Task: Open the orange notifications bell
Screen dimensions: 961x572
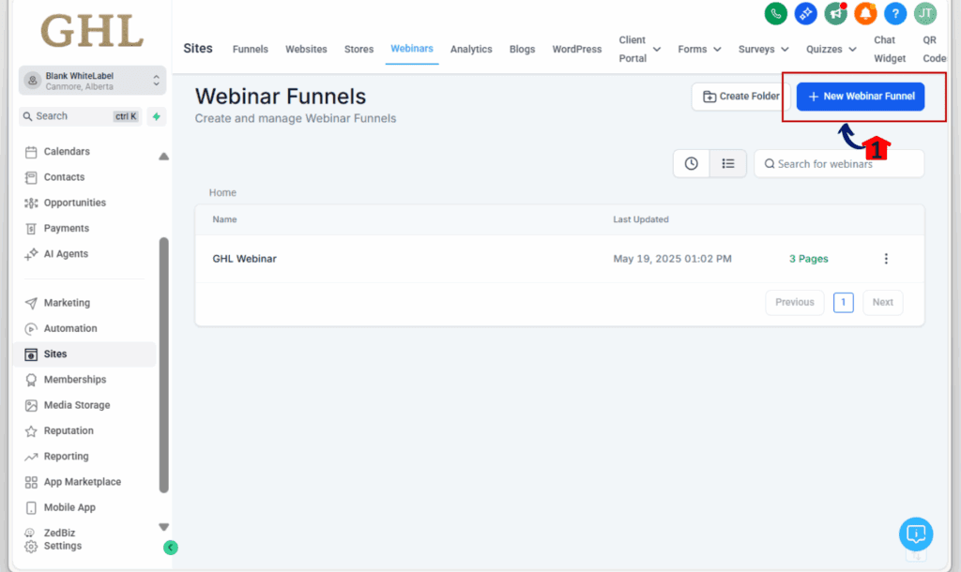Action: [x=865, y=13]
